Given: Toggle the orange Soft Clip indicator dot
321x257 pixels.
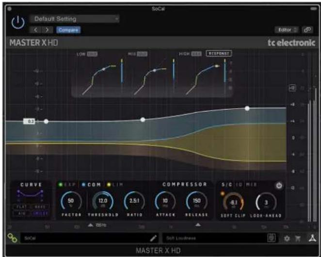Looking at the screenshot, I should [223, 194].
